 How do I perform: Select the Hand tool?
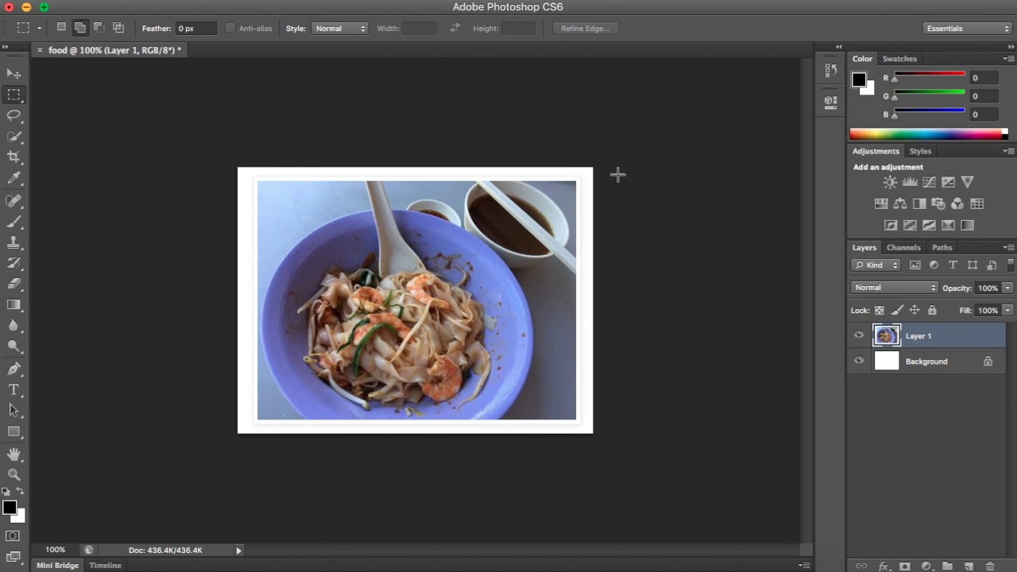pyautogui.click(x=14, y=454)
